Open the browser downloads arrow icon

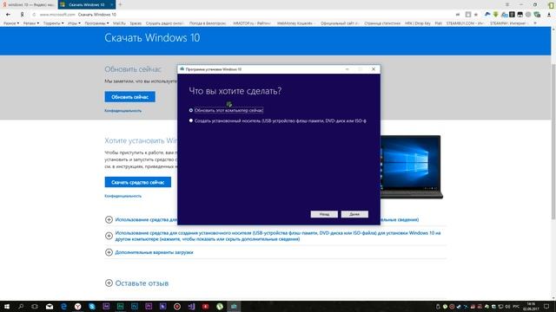[x=549, y=15]
